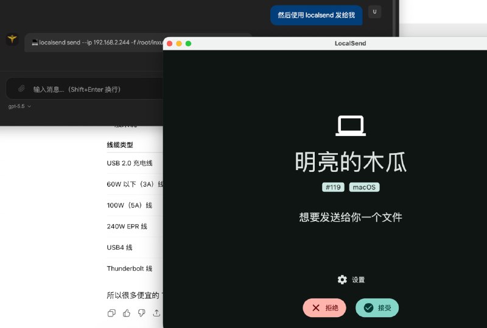Thumbs up the response

point(127,313)
